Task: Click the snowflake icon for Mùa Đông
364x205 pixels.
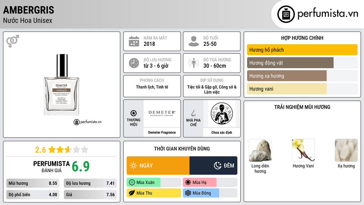Action: pyautogui.click(x=188, y=193)
